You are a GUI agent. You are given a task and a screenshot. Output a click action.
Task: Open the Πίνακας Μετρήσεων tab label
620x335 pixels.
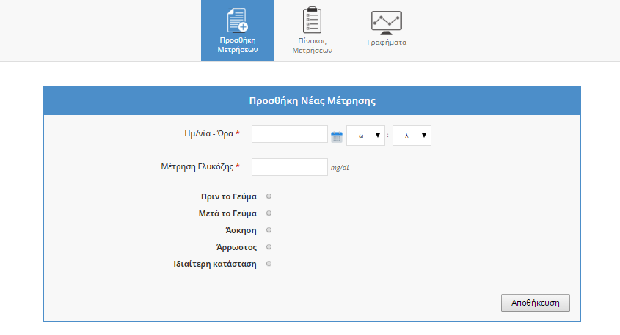coord(313,45)
